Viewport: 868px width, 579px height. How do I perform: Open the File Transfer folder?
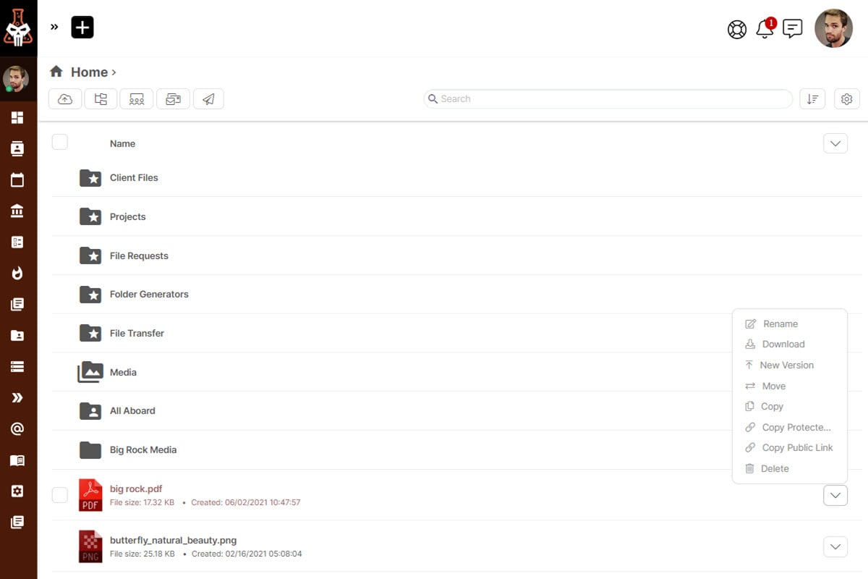click(x=137, y=333)
